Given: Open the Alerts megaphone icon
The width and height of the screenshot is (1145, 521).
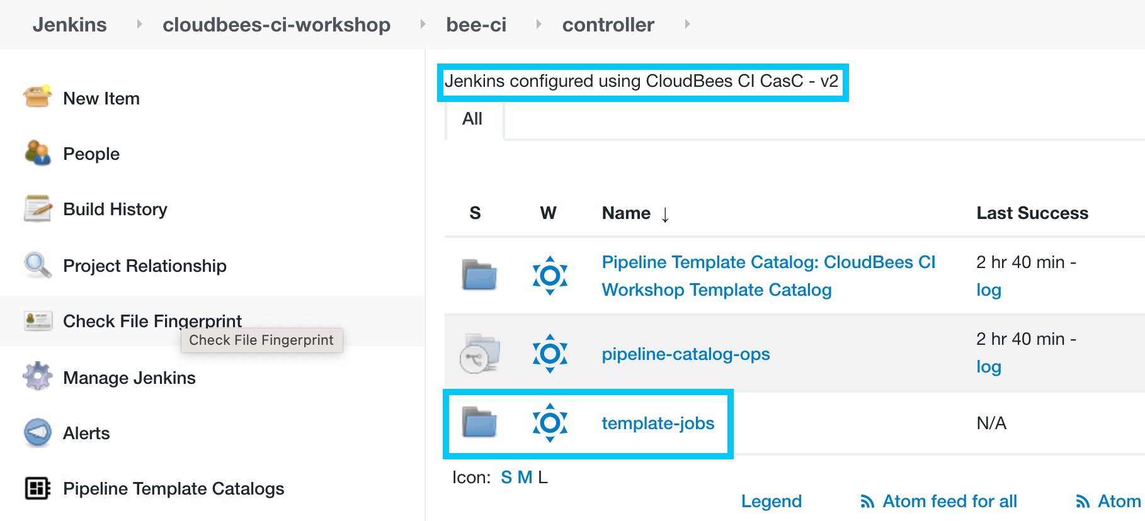Looking at the screenshot, I should point(37,432).
